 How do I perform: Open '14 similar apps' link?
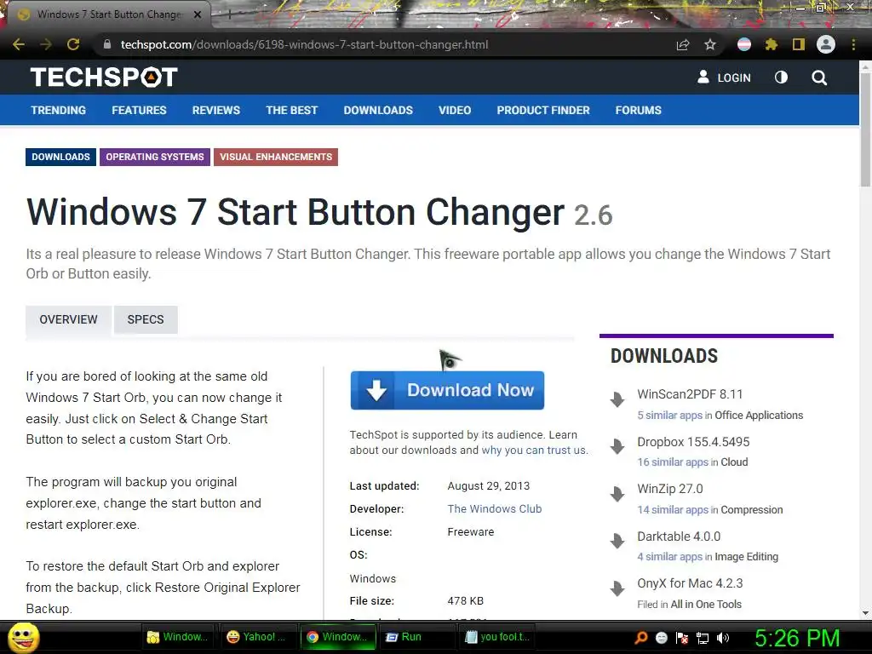tap(673, 510)
